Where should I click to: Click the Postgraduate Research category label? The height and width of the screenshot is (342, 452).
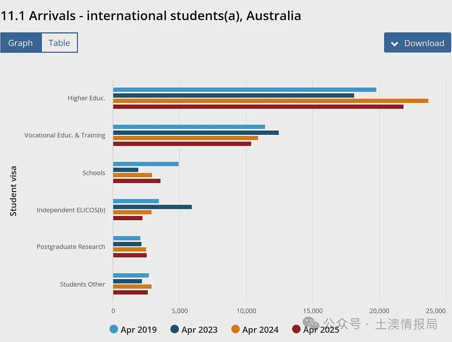[71, 247]
